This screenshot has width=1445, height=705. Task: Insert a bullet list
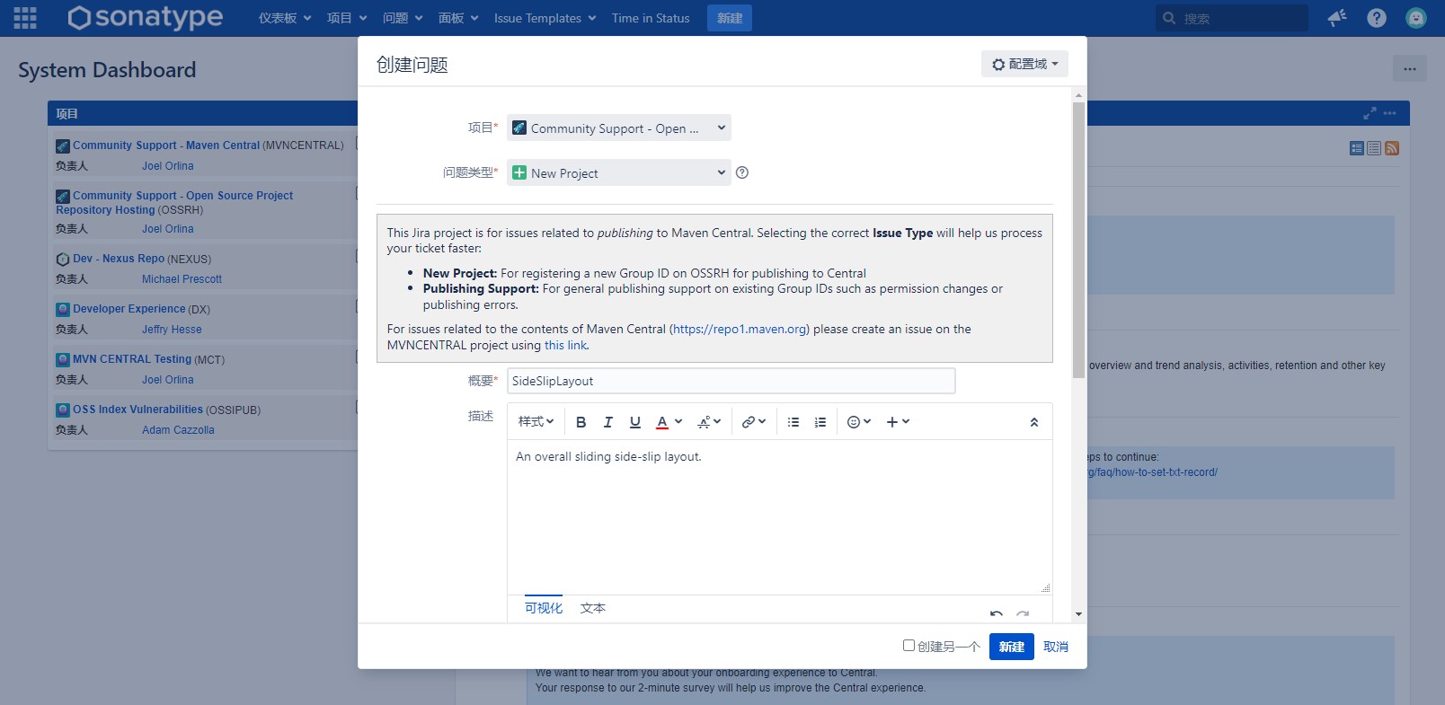click(x=793, y=422)
